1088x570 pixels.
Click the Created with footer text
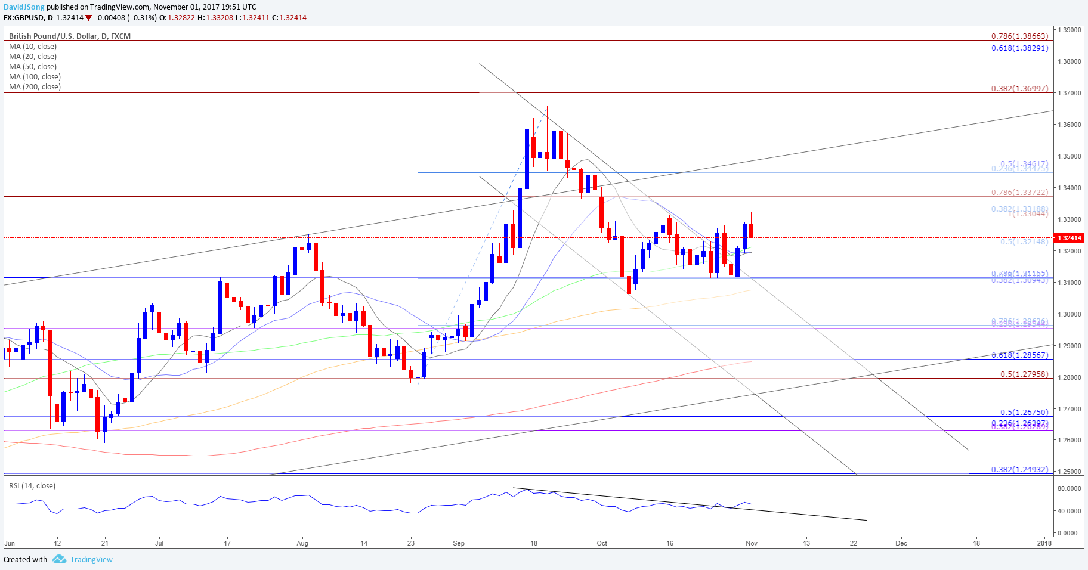coord(25,559)
